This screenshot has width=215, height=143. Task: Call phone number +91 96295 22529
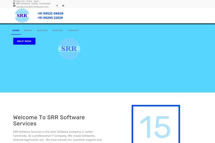(x=50, y=18)
